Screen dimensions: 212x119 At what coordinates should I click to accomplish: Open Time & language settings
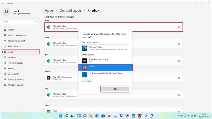pyautogui.click(x=21, y=63)
